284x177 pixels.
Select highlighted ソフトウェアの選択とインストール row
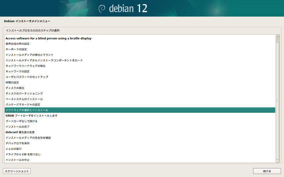point(27,110)
